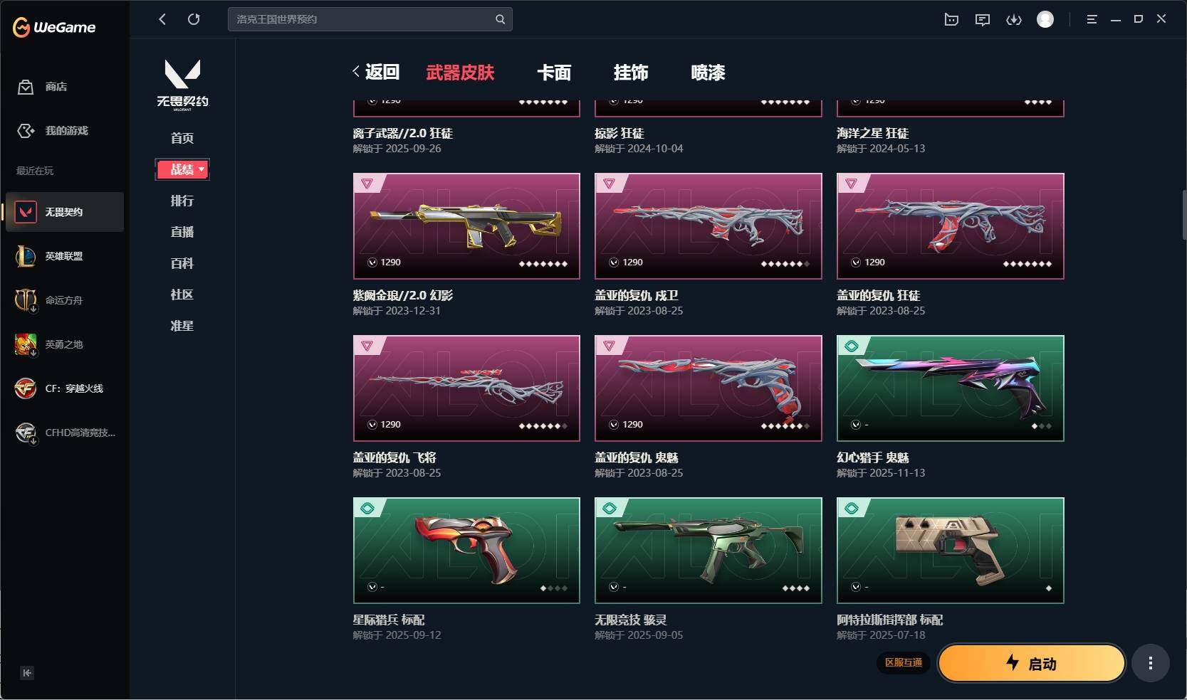The image size is (1187, 700).
Task: Open the hamburger menu icon
Action: coord(1092,20)
